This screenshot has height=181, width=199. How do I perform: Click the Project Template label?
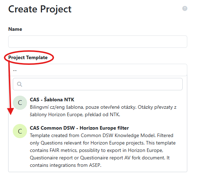coord(28,57)
